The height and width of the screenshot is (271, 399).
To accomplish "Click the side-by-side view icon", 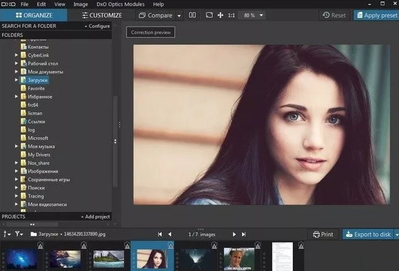I will tap(192, 15).
